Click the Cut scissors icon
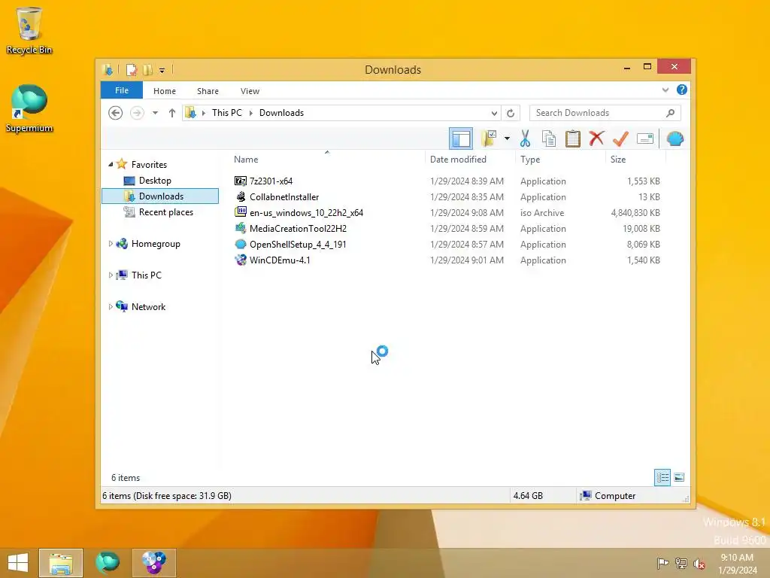Image resolution: width=770 pixels, height=578 pixels. coord(525,138)
